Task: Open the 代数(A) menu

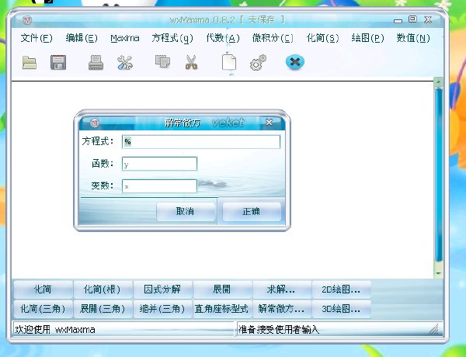Action: click(223, 38)
